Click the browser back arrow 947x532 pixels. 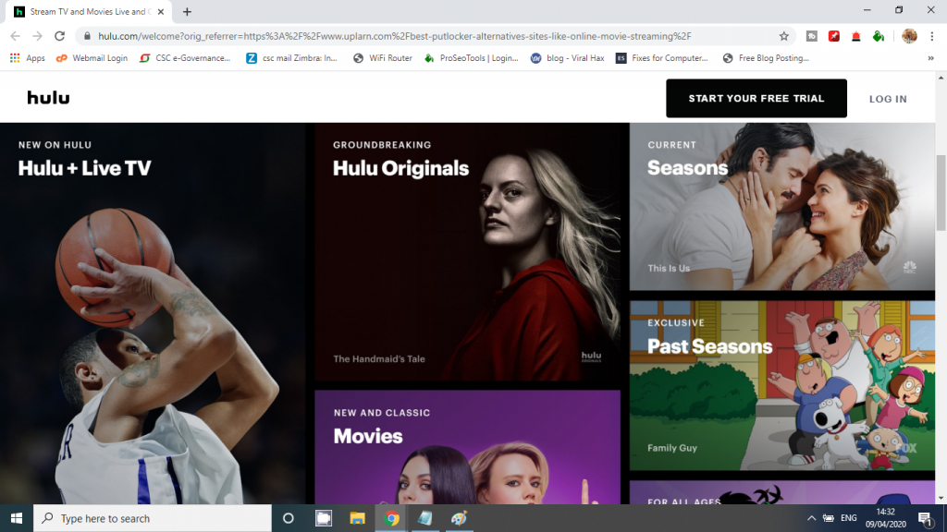pyautogui.click(x=15, y=36)
